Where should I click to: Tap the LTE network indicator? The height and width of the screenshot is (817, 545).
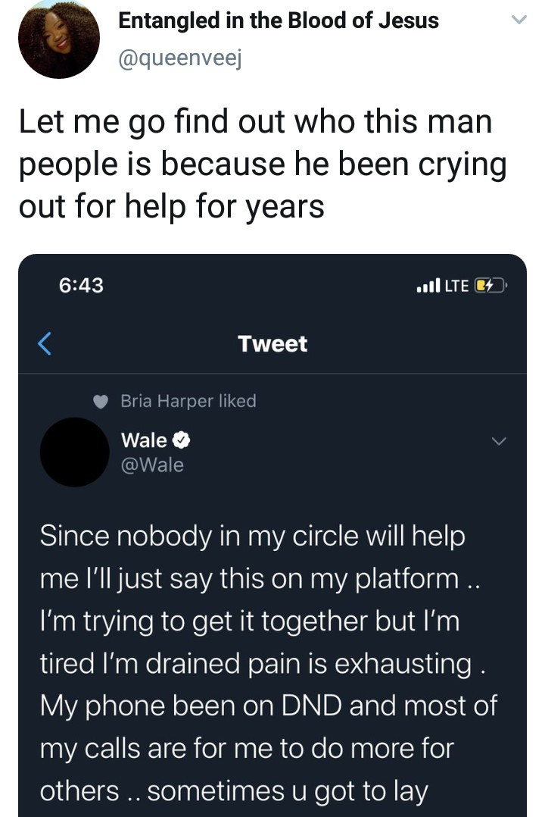click(456, 286)
